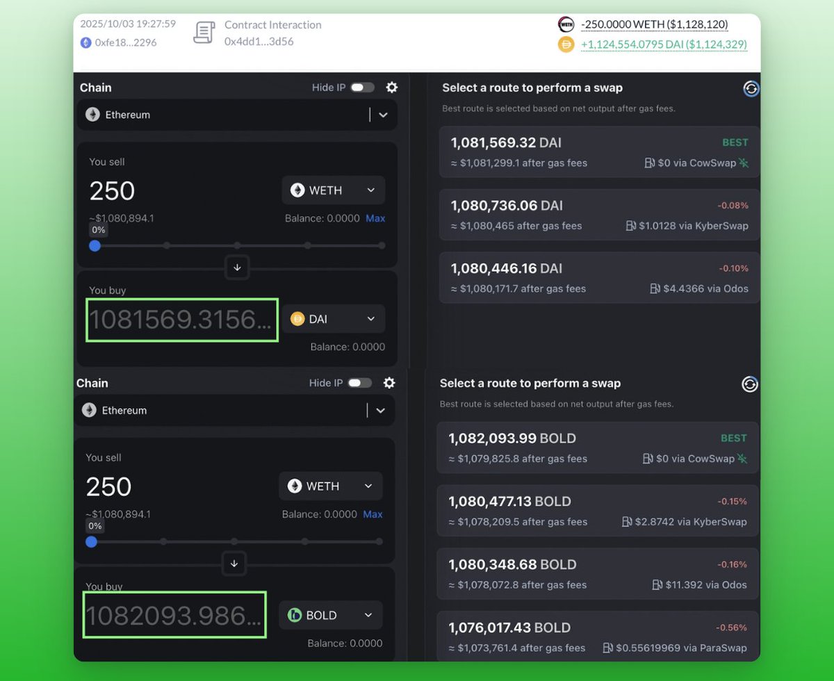This screenshot has width=834, height=681.
Task: Click the 'Contract Interaction' label
Action: pyautogui.click(x=273, y=24)
